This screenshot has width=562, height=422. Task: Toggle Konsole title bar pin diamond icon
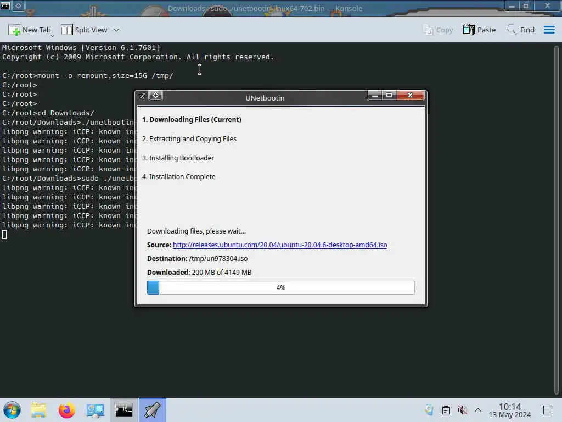18,5
